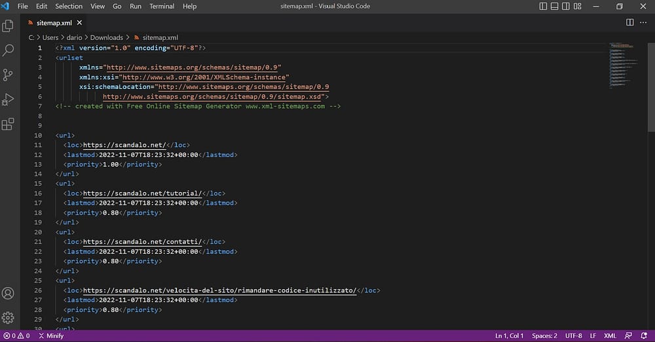Open the Terminal menu
This screenshot has height=342, width=655.
(x=162, y=7)
